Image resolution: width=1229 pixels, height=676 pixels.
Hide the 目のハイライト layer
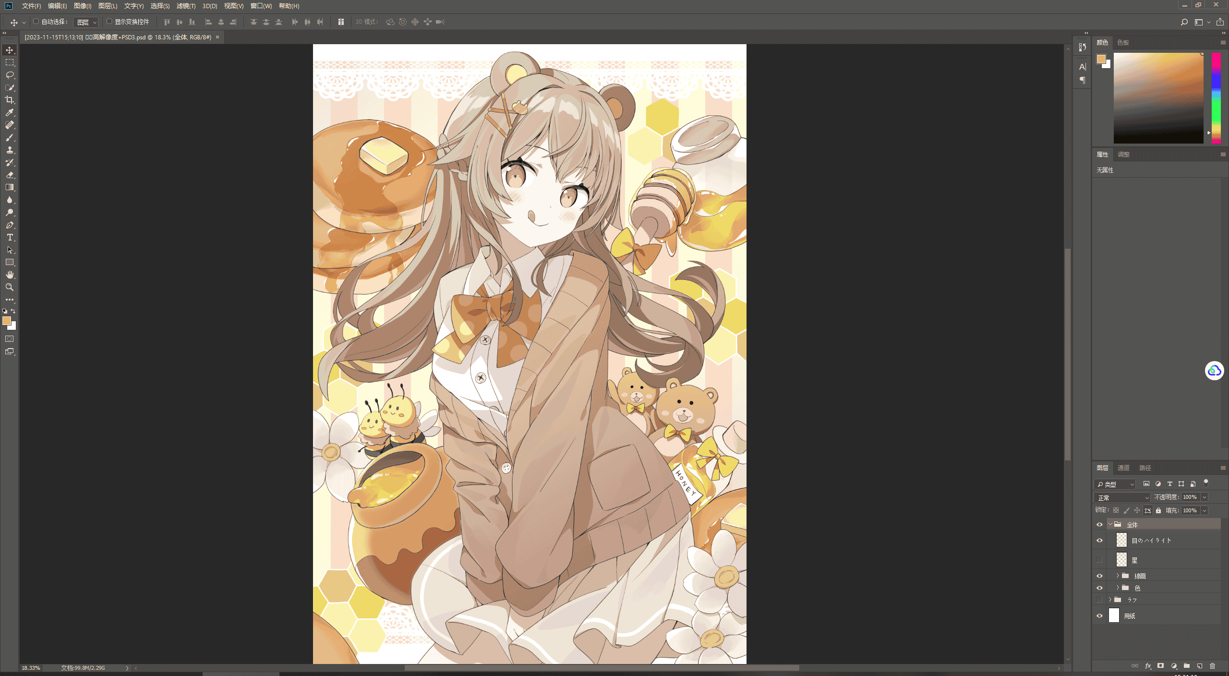click(1099, 540)
